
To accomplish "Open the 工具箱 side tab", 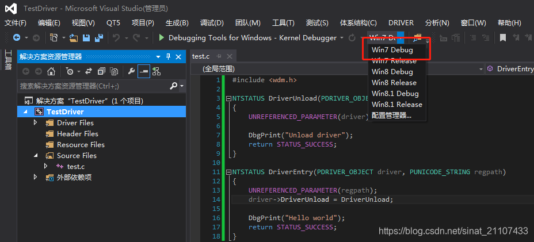I will (x=8, y=60).
